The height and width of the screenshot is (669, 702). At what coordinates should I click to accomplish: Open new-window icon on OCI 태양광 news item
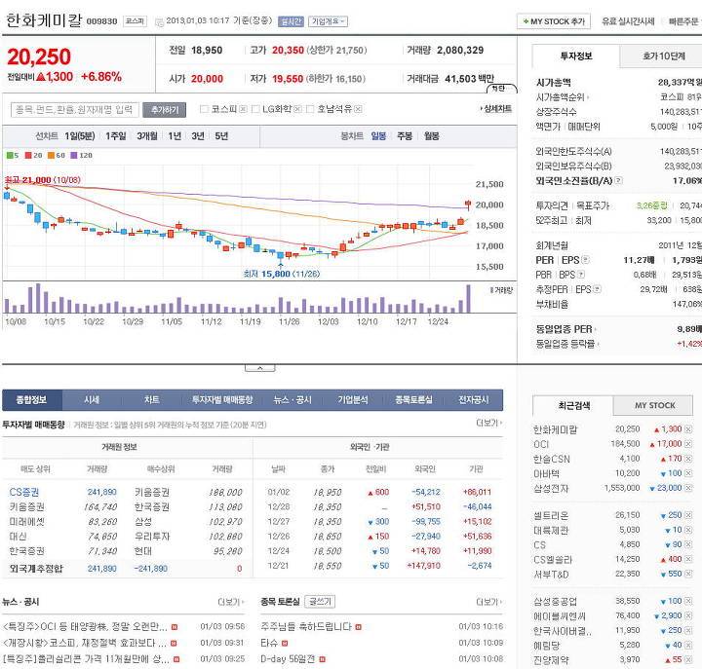tap(175, 627)
